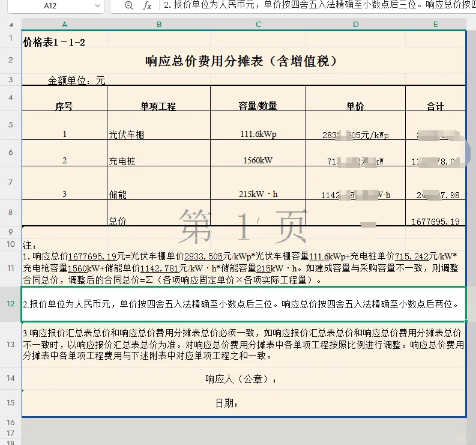Screen dimensions: 476x445
Task: Click the cell 金额单位：元
Action: (x=64, y=80)
